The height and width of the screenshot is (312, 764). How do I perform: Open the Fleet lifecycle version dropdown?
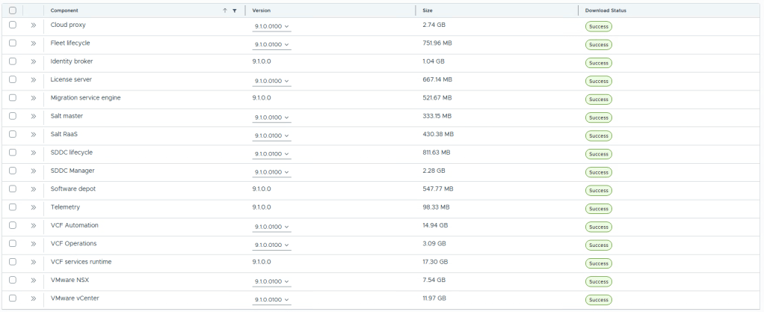point(272,44)
